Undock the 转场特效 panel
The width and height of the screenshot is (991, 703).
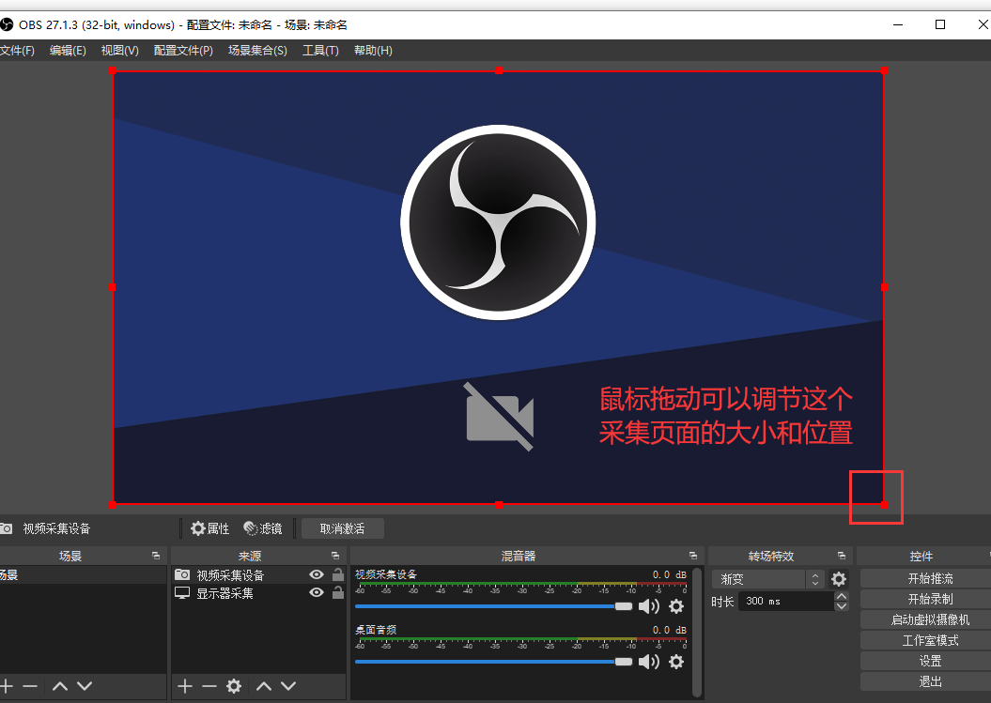842,556
